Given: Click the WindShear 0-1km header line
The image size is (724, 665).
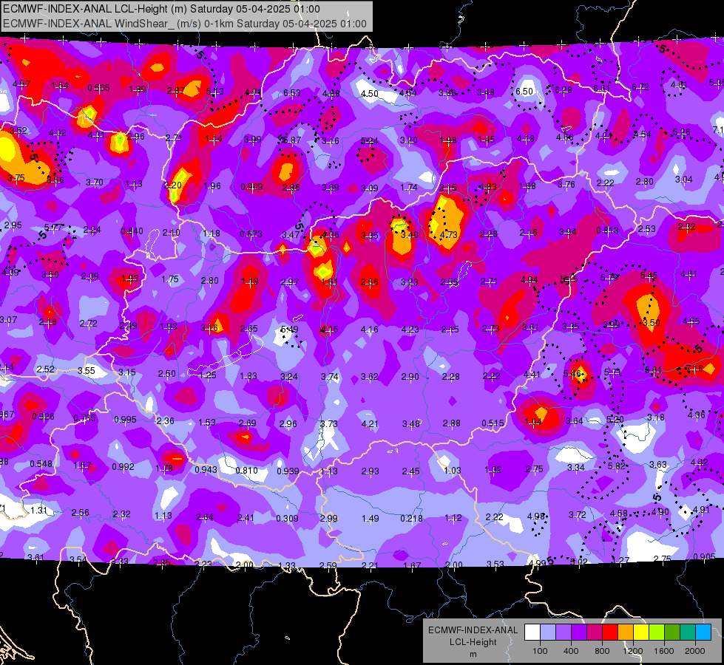Looking at the screenshot, I should coord(185,24).
